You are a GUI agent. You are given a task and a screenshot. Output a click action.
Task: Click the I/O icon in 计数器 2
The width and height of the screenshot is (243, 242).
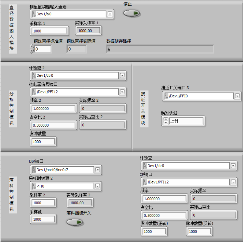click(x=34, y=76)
